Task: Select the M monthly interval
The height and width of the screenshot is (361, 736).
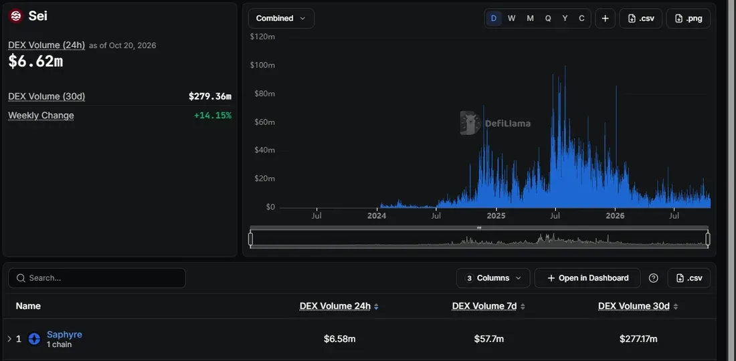Action: click(530, 18)
